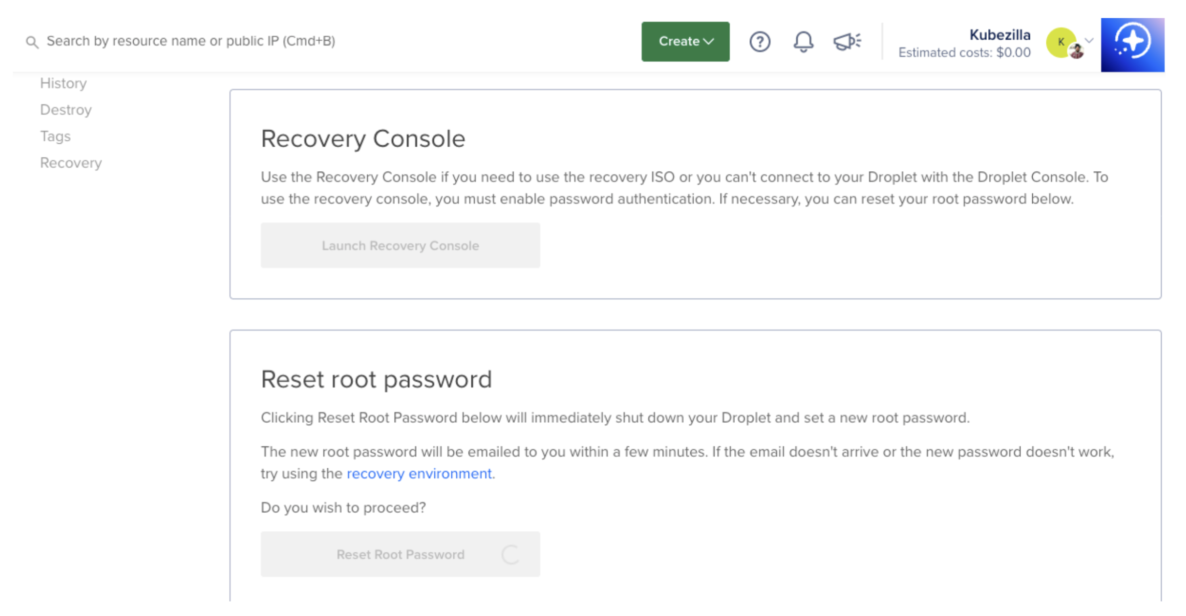
Task: Open the announcements megaphone icon
Action: click(x=846, y=42)
